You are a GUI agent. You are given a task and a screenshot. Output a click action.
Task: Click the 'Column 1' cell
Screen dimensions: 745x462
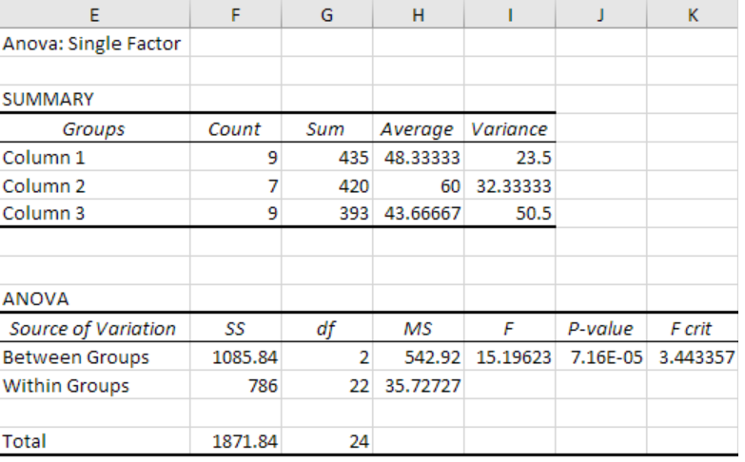94,157
